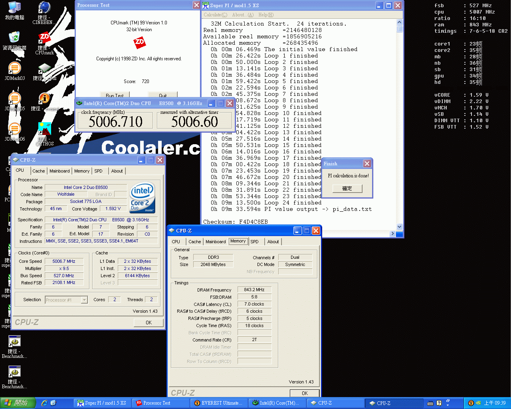Click the taskbar clock 上午 09:39
The height and width of the screenshot is (409, 511).
[495, 403]
